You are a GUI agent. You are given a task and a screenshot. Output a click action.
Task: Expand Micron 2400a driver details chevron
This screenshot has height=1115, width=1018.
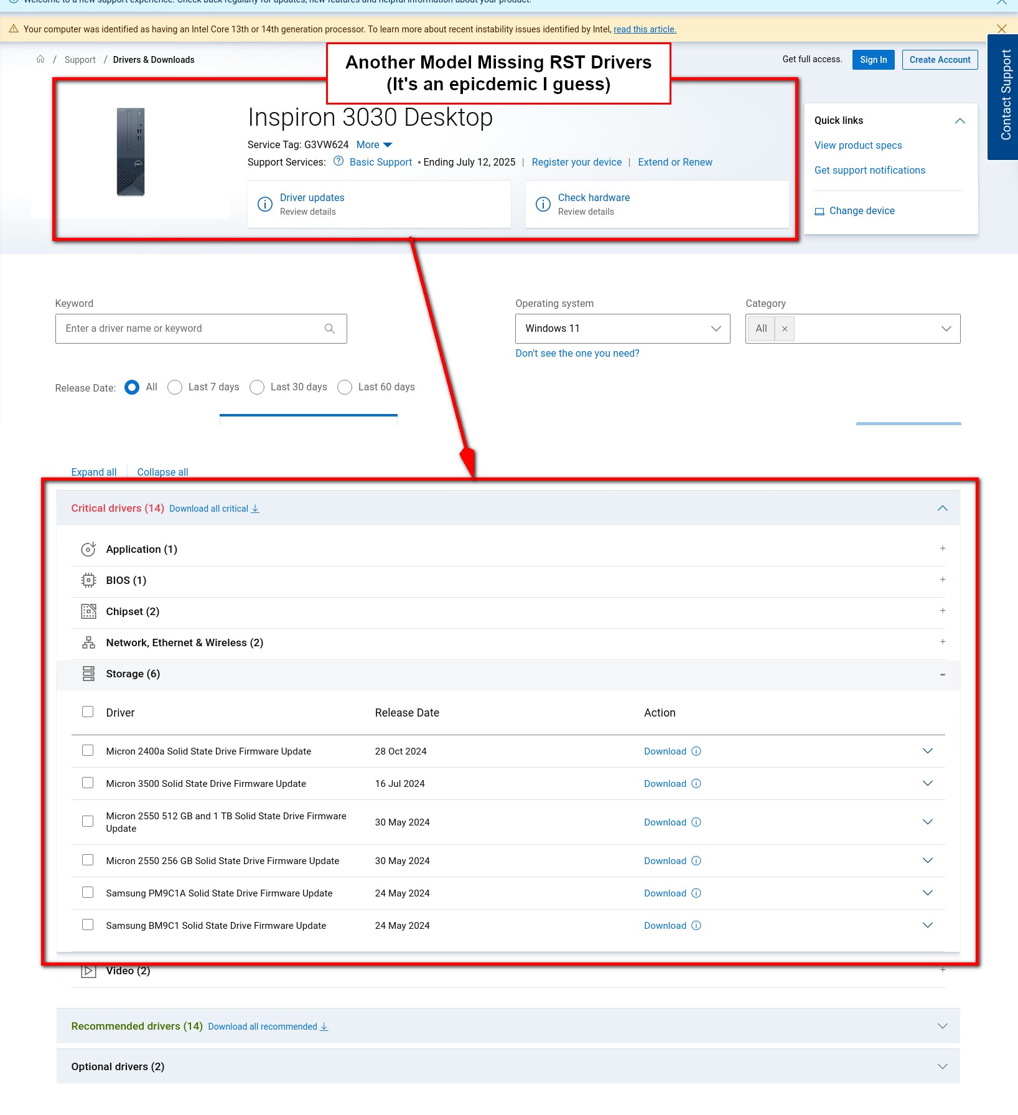tap(927, 751)
